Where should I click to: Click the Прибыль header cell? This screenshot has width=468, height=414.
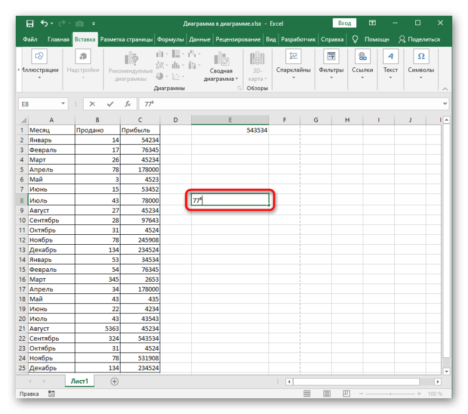pyautogui.click(x=140, y=130)
